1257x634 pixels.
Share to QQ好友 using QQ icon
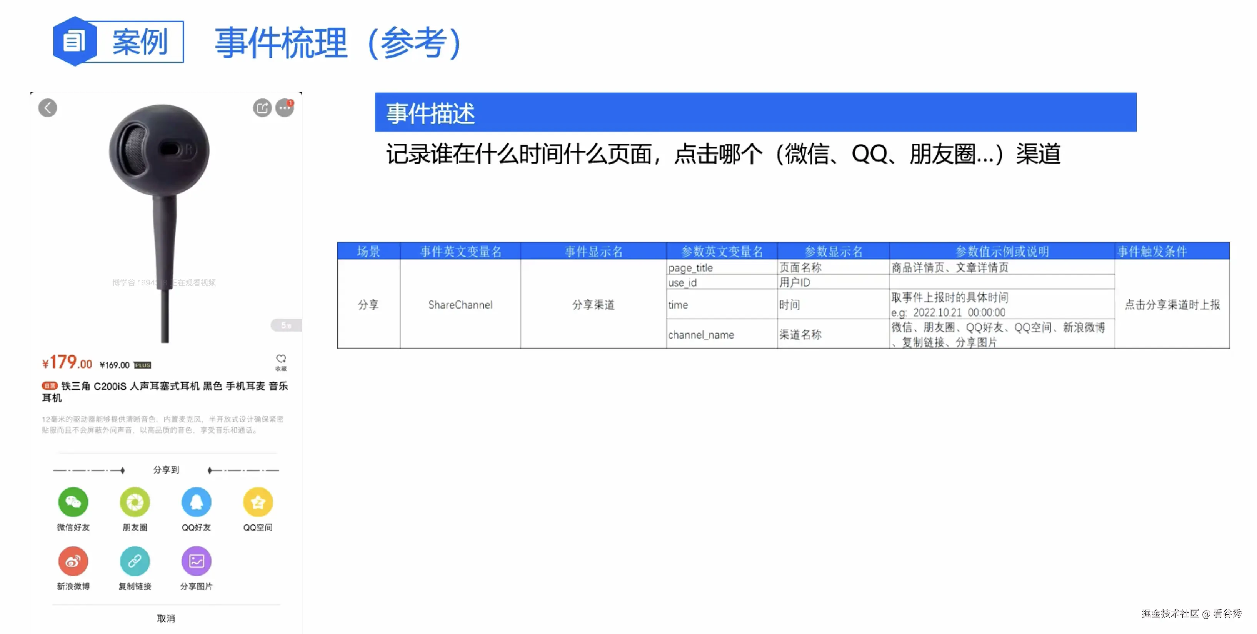click(x=196, y=502)
